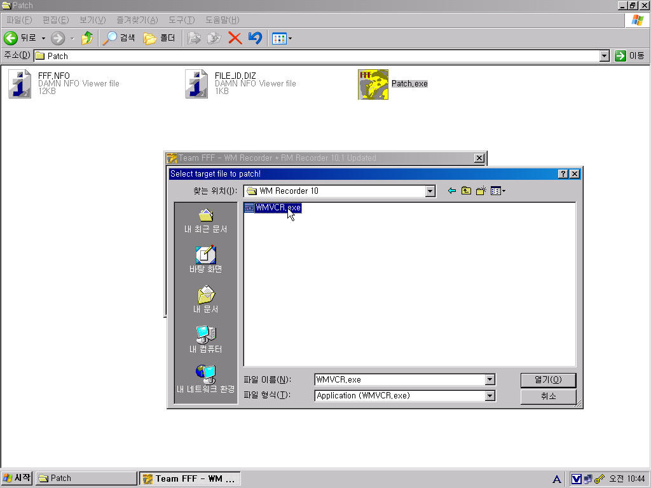
Task: Click the Forward arrow in Explorer toolbar
Action: pos(58,38)
